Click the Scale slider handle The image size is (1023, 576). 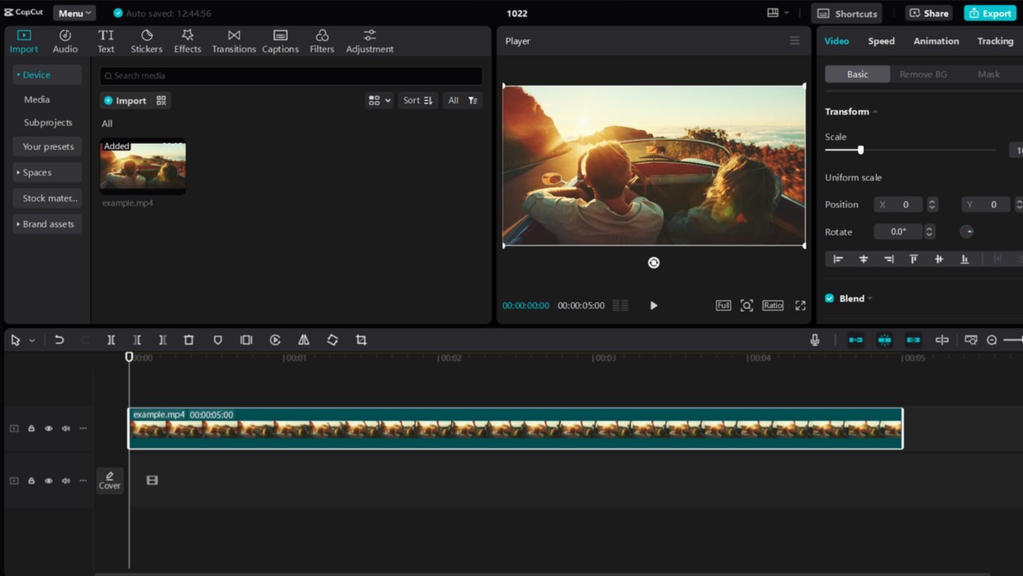[861, 150]
